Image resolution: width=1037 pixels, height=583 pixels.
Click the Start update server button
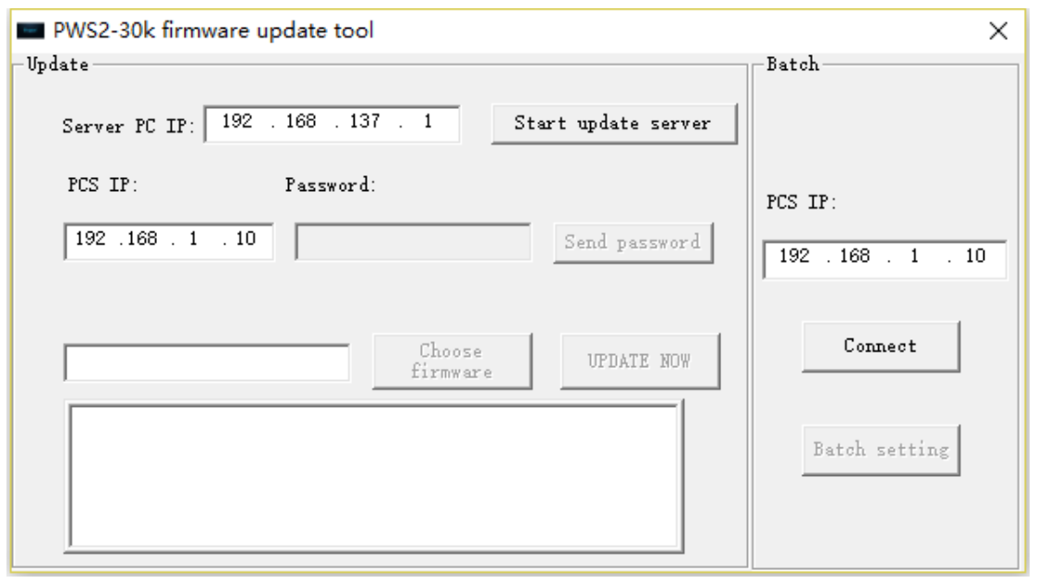pos(614,124)
